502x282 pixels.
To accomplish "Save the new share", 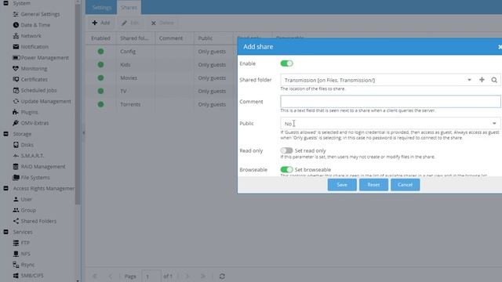I will pyautogui.click(x=342, y=185).
